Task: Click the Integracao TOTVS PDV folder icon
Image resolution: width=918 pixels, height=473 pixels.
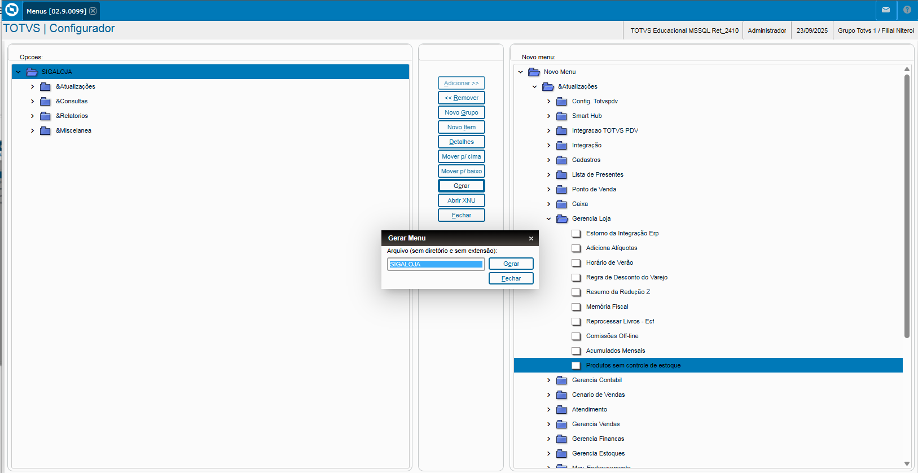Action: [x=562, y=131]
